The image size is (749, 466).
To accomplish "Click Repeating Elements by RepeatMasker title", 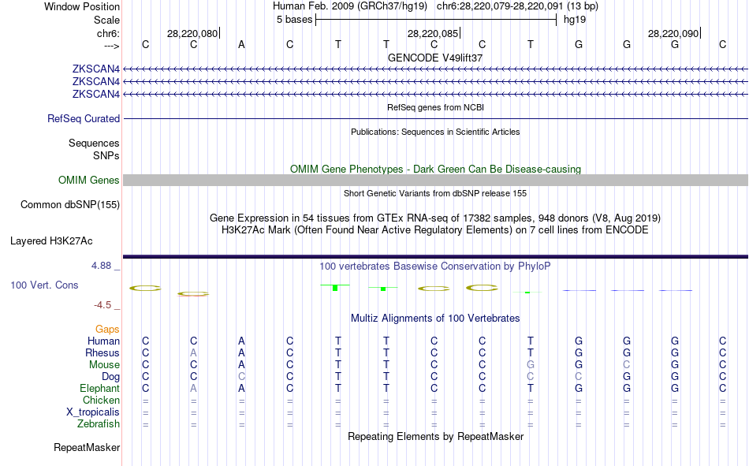I will [x=435, y=436].
